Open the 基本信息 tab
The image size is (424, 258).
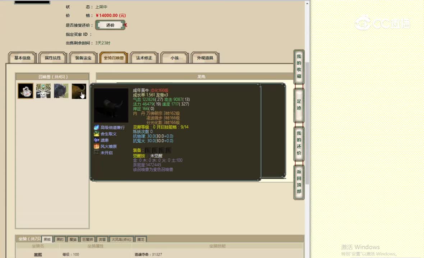22,58
